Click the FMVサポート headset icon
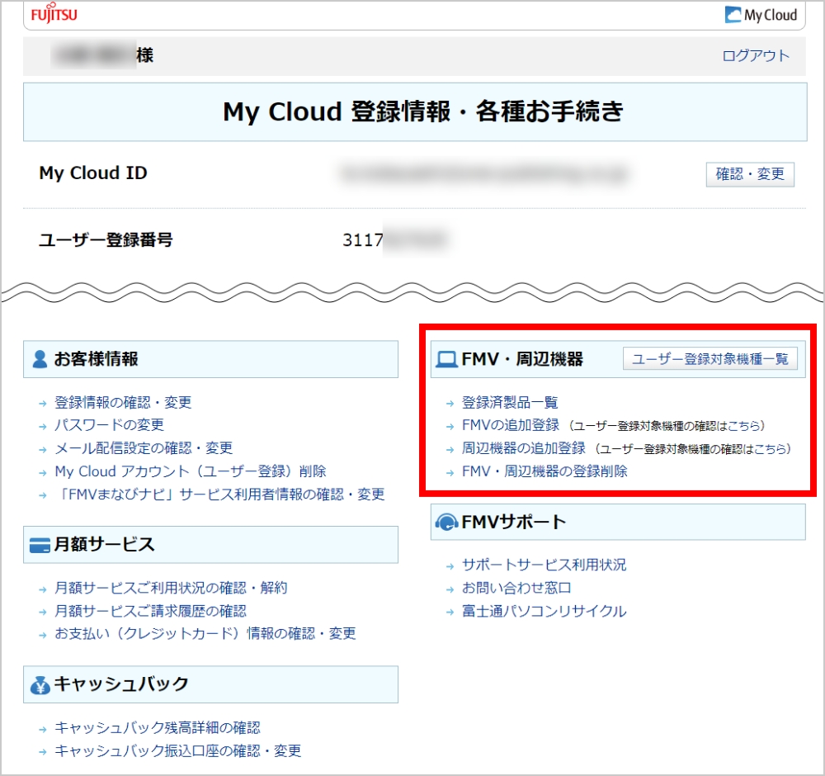This screenshot has width=825, height=776. 446,523
